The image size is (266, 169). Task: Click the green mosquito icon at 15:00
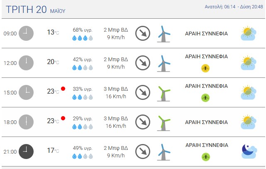[205, 98]
